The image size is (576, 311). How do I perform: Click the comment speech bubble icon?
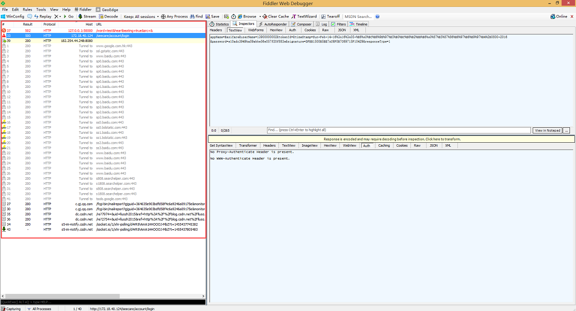coord(30,16)
